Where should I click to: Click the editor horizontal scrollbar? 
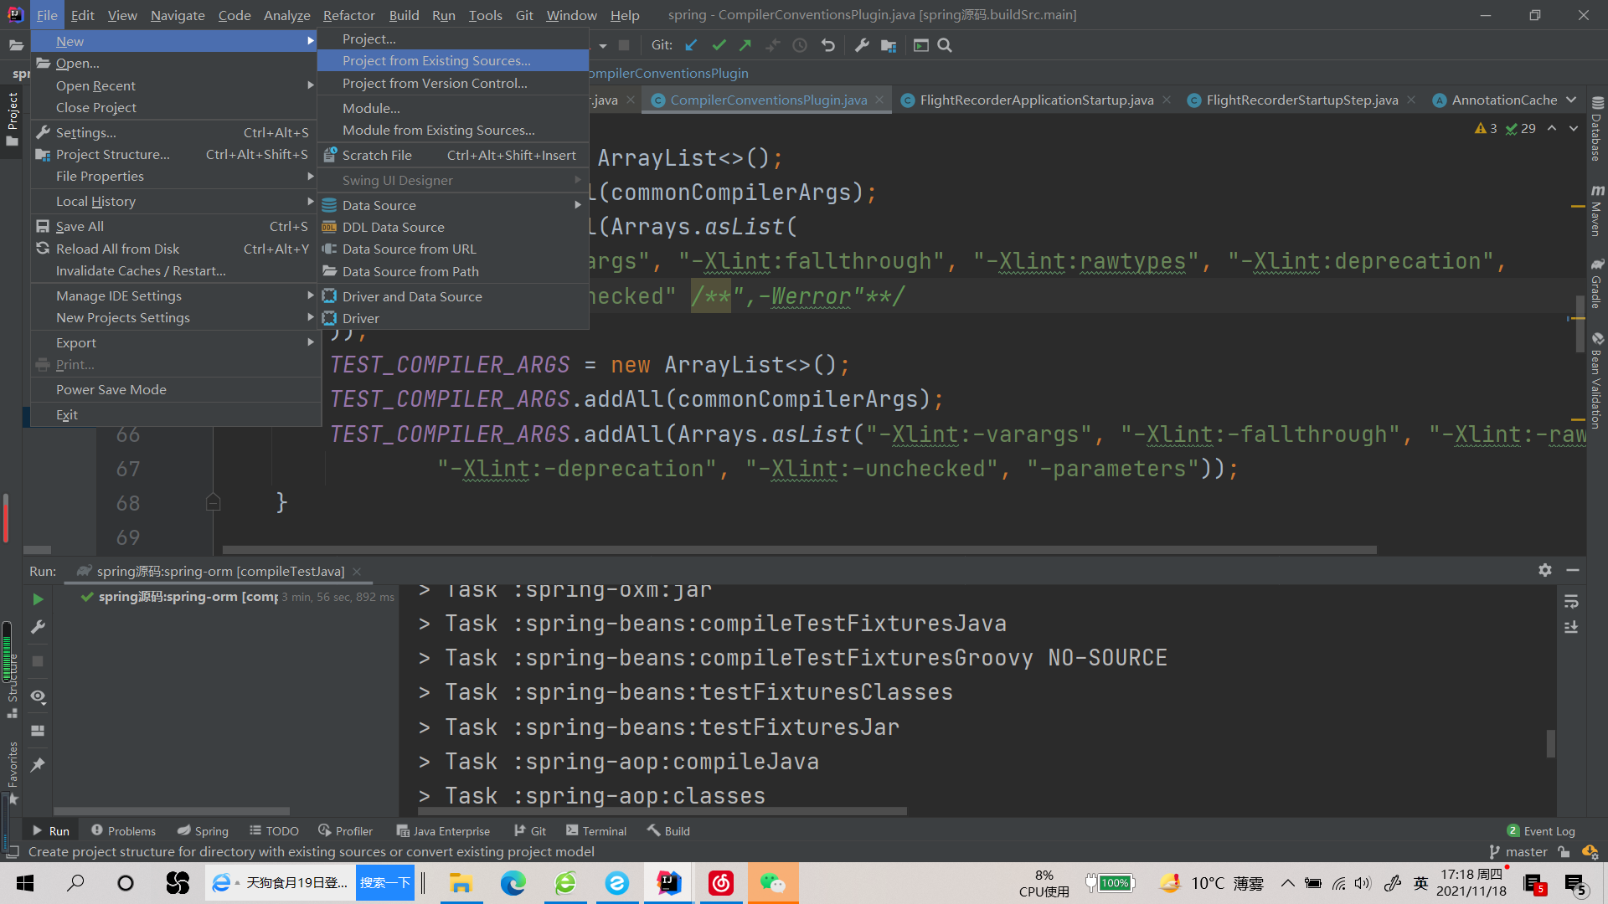point(799,550)
